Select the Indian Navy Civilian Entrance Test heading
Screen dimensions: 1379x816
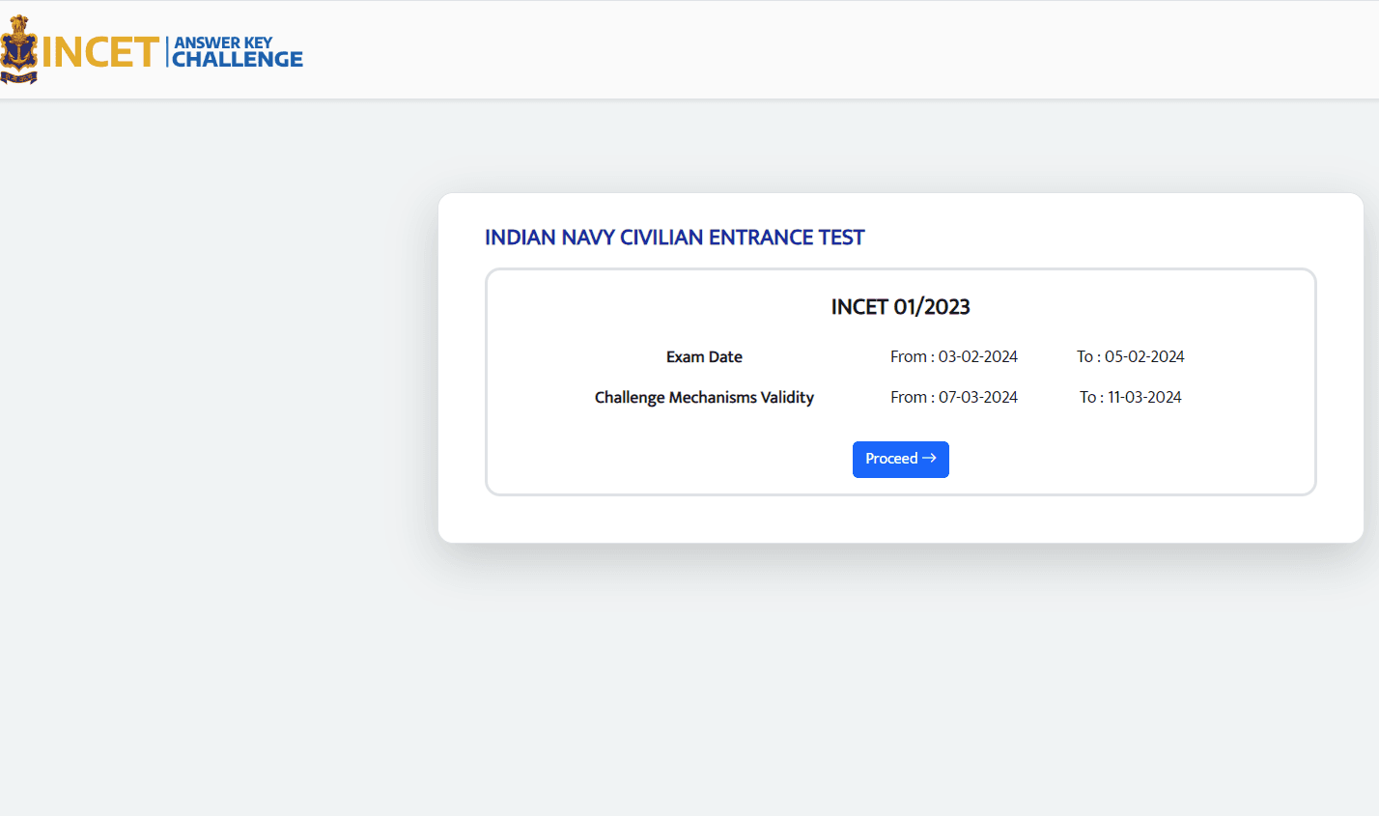click(674, 238)
